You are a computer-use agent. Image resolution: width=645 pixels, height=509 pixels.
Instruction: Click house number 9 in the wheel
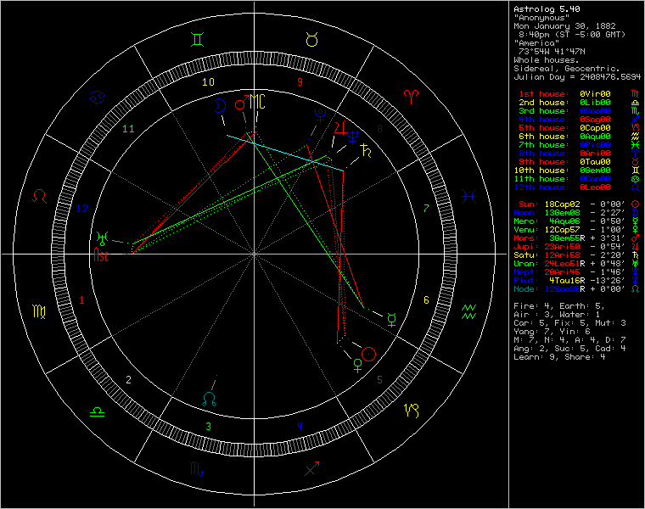coord(300,82)
